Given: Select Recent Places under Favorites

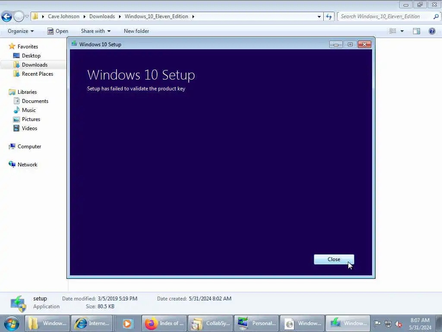Looking at the screenshot, I should 38,73.
